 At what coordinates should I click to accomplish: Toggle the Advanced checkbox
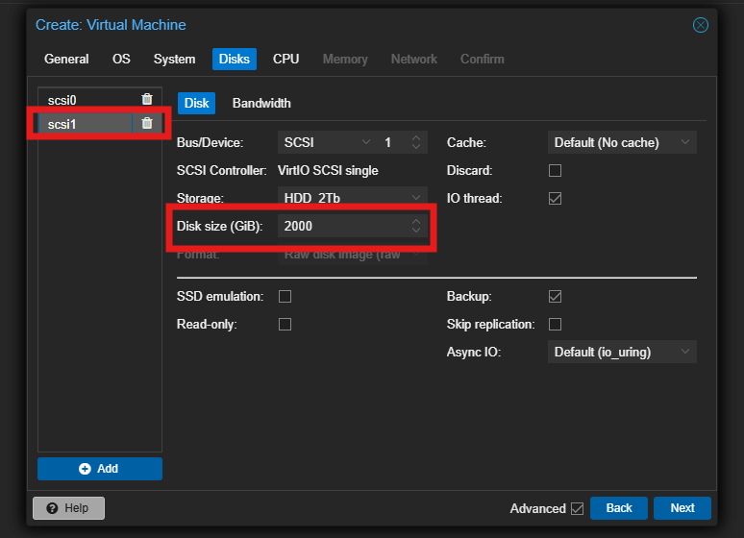577,508
